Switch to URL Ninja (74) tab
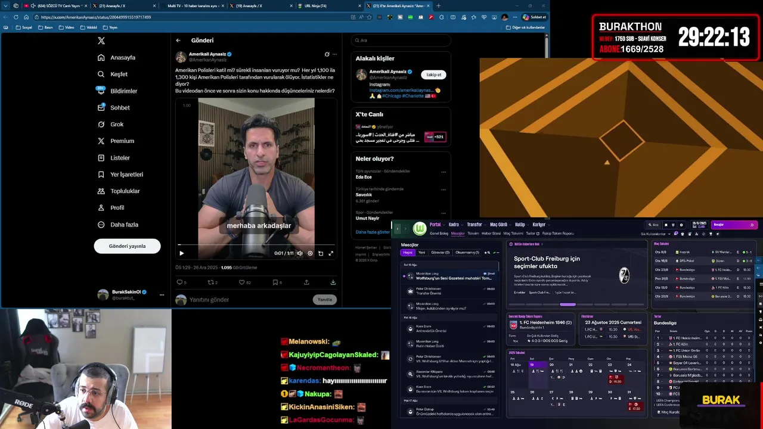 pyautogui.click(x=329, y=6)
